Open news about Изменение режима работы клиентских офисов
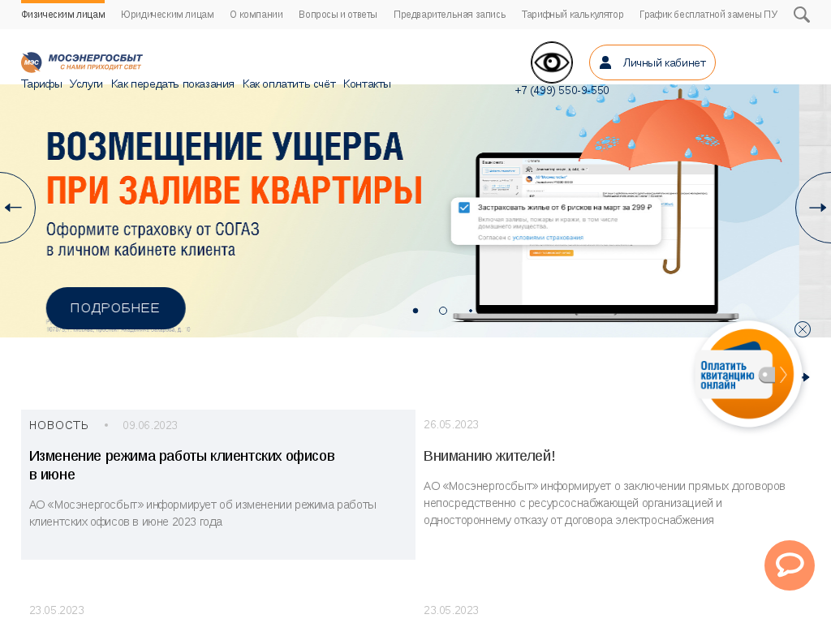The width and height of the screenshot is (831, 623). (182, 465)
